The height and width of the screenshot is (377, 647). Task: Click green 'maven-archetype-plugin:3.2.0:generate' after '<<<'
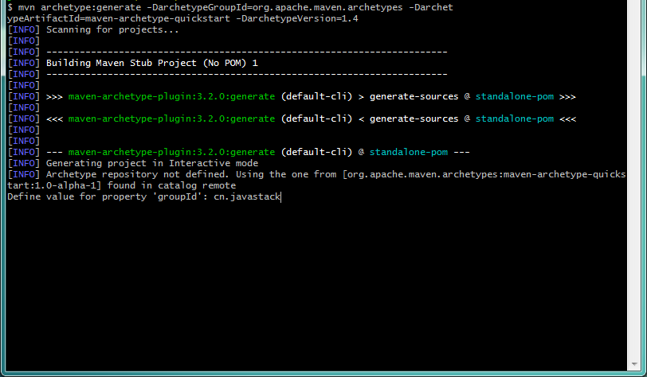click(171, 119)
